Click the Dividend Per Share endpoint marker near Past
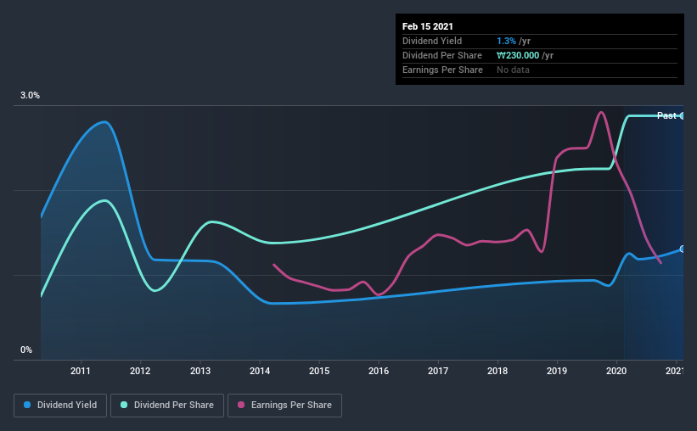Image resolution: width=697 pixels, height=431 pixels. 683,116
